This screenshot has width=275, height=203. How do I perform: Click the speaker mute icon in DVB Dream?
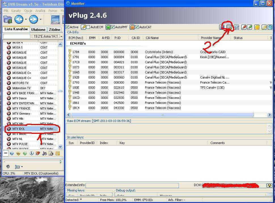[x=8, y=167]
